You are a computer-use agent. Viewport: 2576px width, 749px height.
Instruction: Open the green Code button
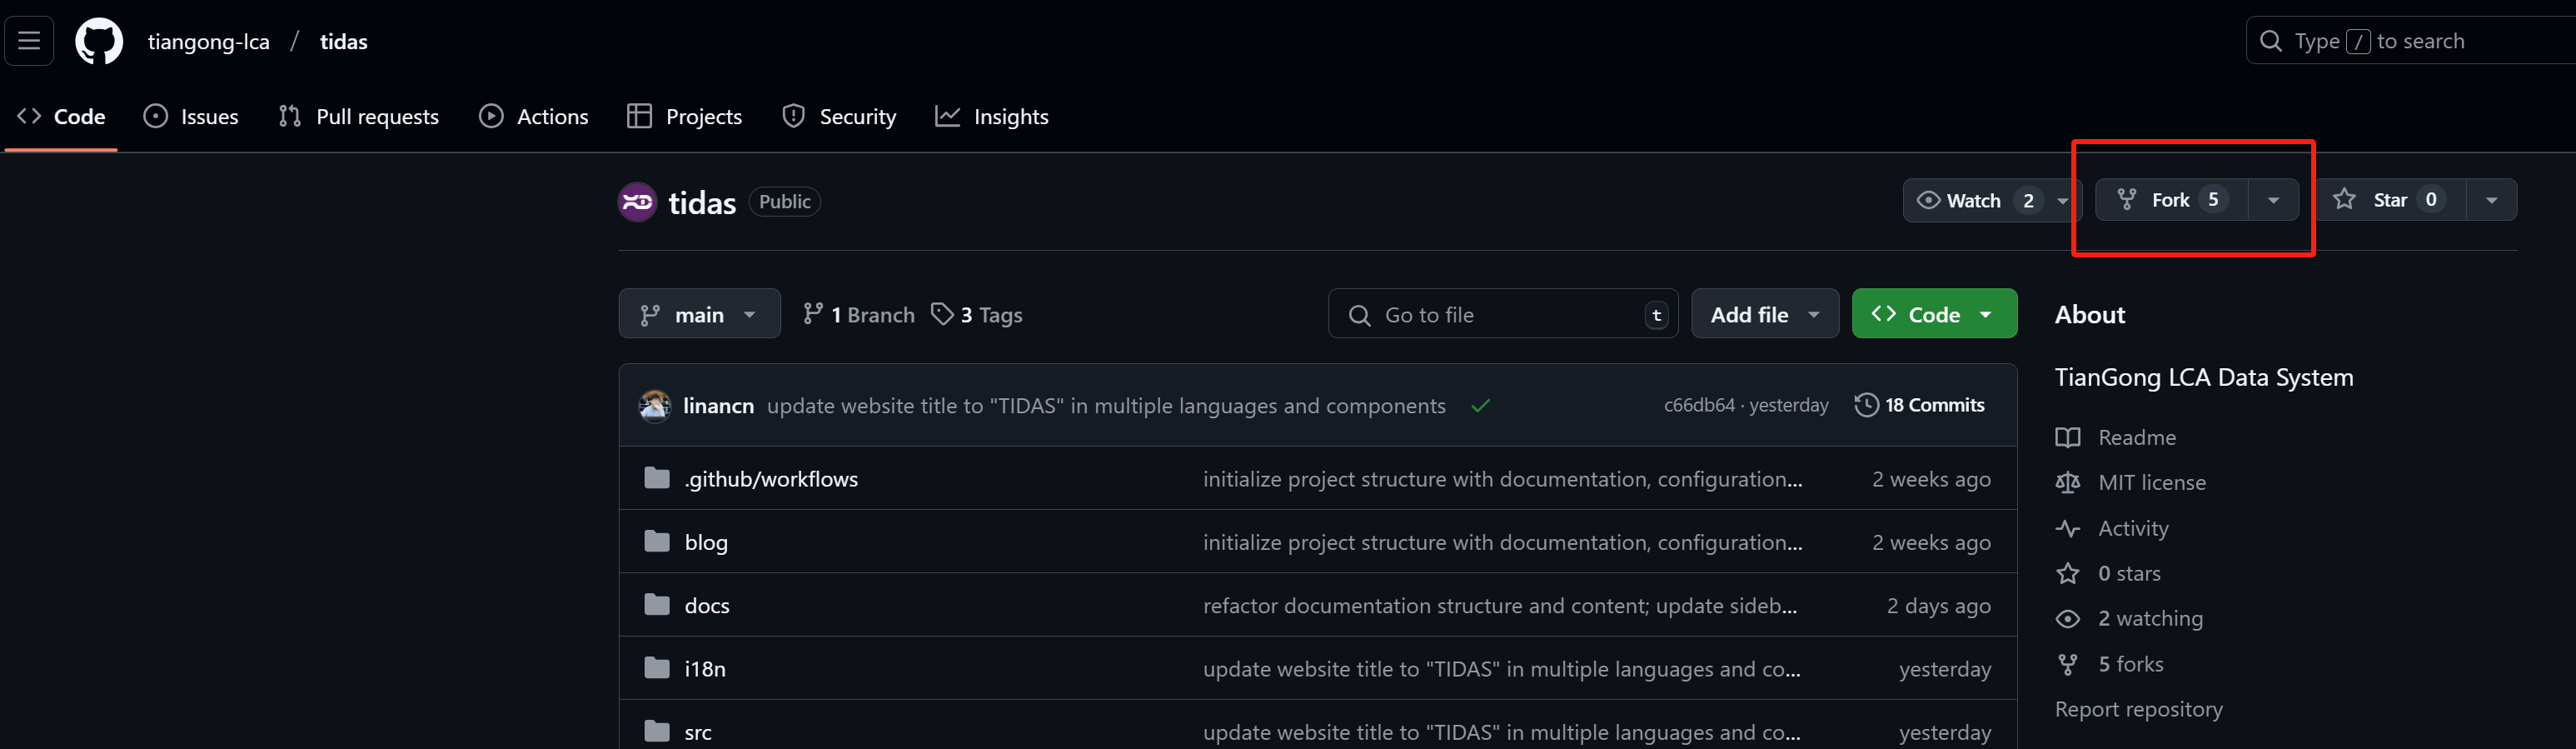pos(1933,315)
